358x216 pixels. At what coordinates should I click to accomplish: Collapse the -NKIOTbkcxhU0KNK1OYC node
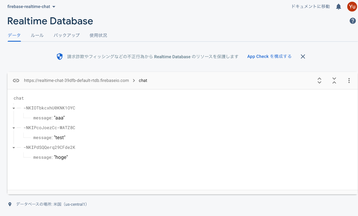14,108
